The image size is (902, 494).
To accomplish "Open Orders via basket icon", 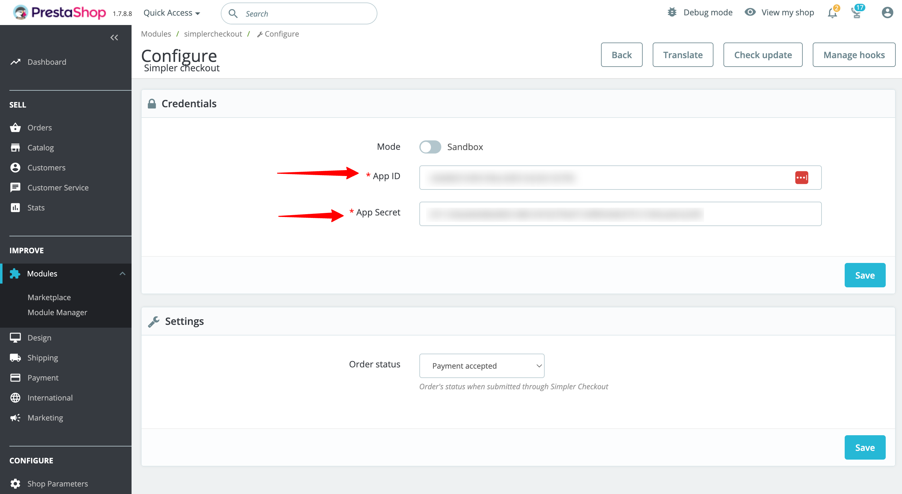I will 15,128.
